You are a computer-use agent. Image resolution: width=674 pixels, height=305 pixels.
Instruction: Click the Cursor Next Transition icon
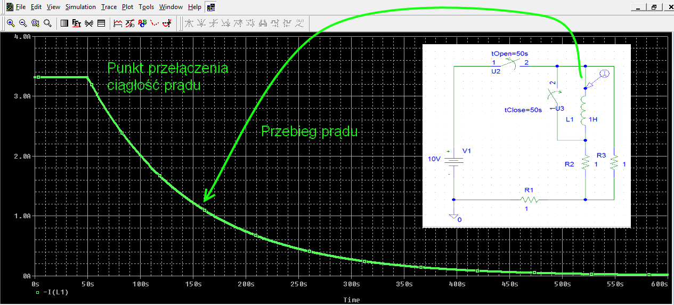[x=275, y=23]
